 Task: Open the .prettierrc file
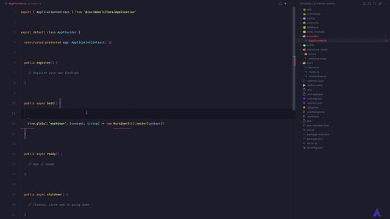click(313, 117)
